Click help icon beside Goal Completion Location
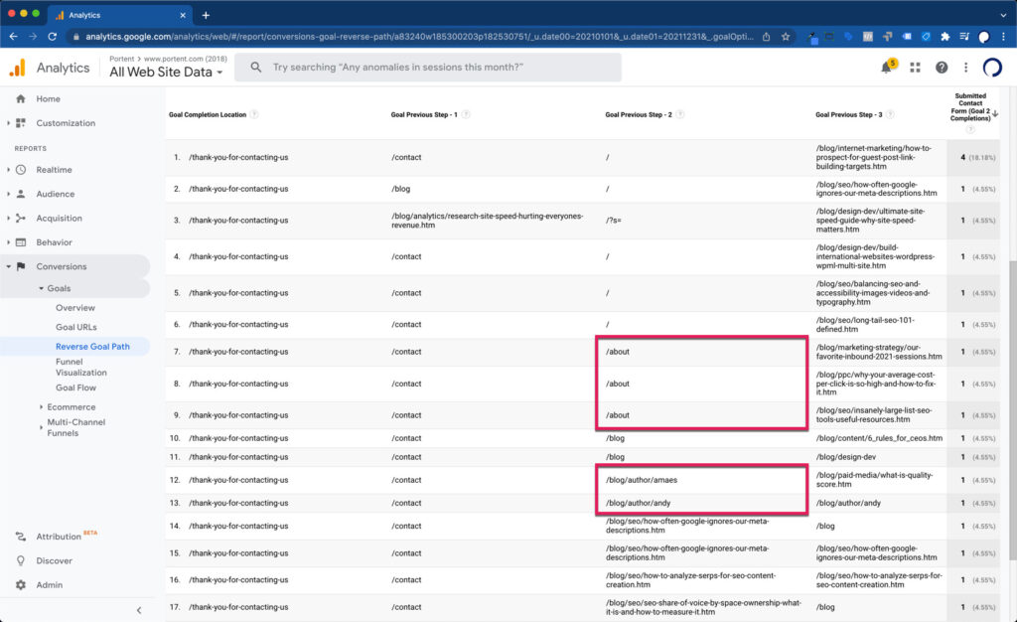 click(x=254, y=114)
